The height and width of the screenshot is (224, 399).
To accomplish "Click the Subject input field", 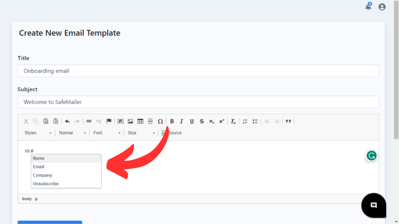I will point(198,102).
